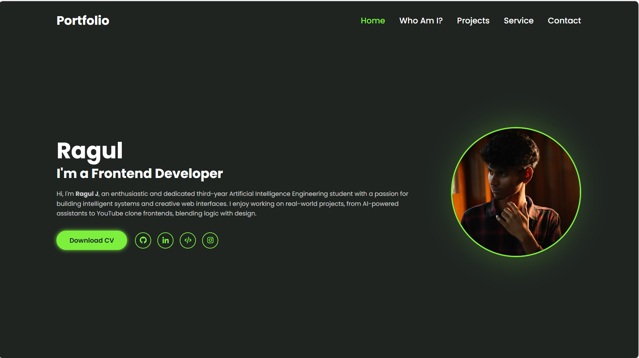Click the empty area below Download CV
The image size is (639, 358).
pyautogui.click(x=91, y=275)
